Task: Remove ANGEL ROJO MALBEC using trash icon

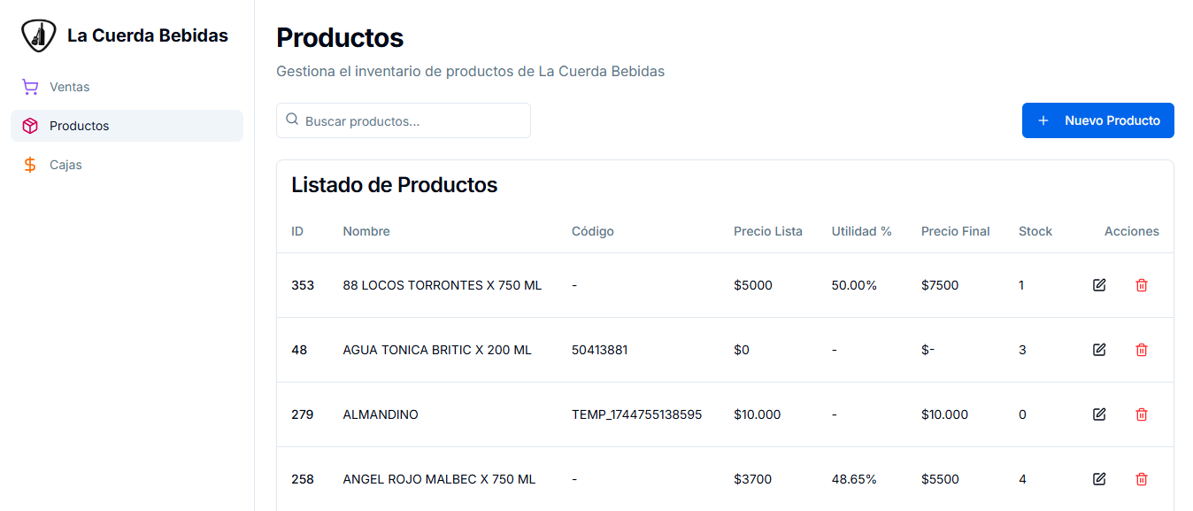Action: click(1142, 478)
